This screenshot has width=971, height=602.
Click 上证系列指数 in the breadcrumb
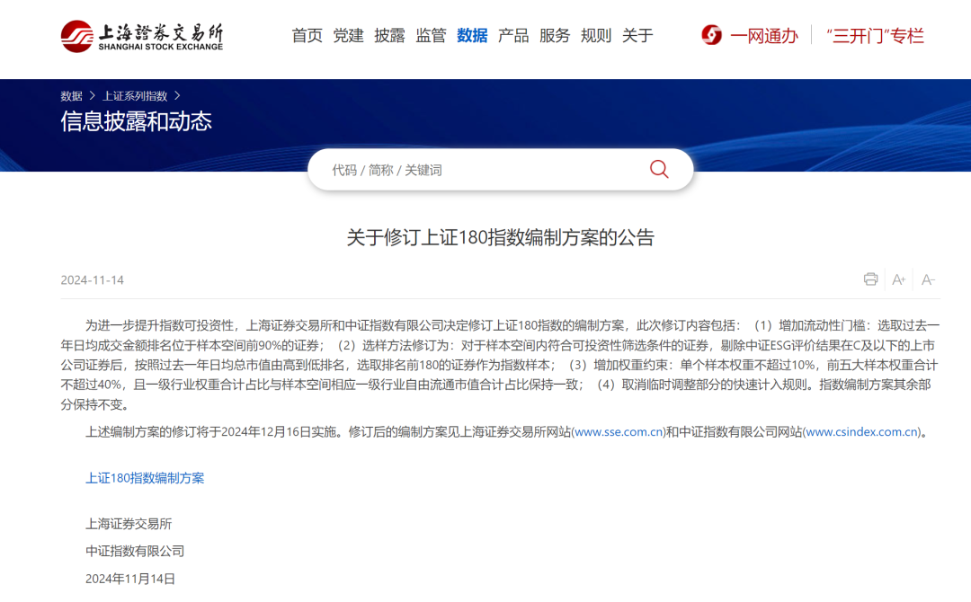(135, 95)
